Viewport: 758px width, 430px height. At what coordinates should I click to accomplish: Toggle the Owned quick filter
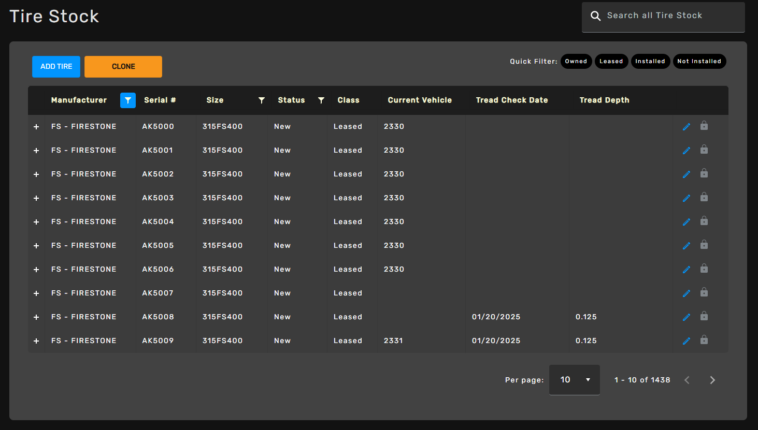pyautogui.click(x=576, y=62)
